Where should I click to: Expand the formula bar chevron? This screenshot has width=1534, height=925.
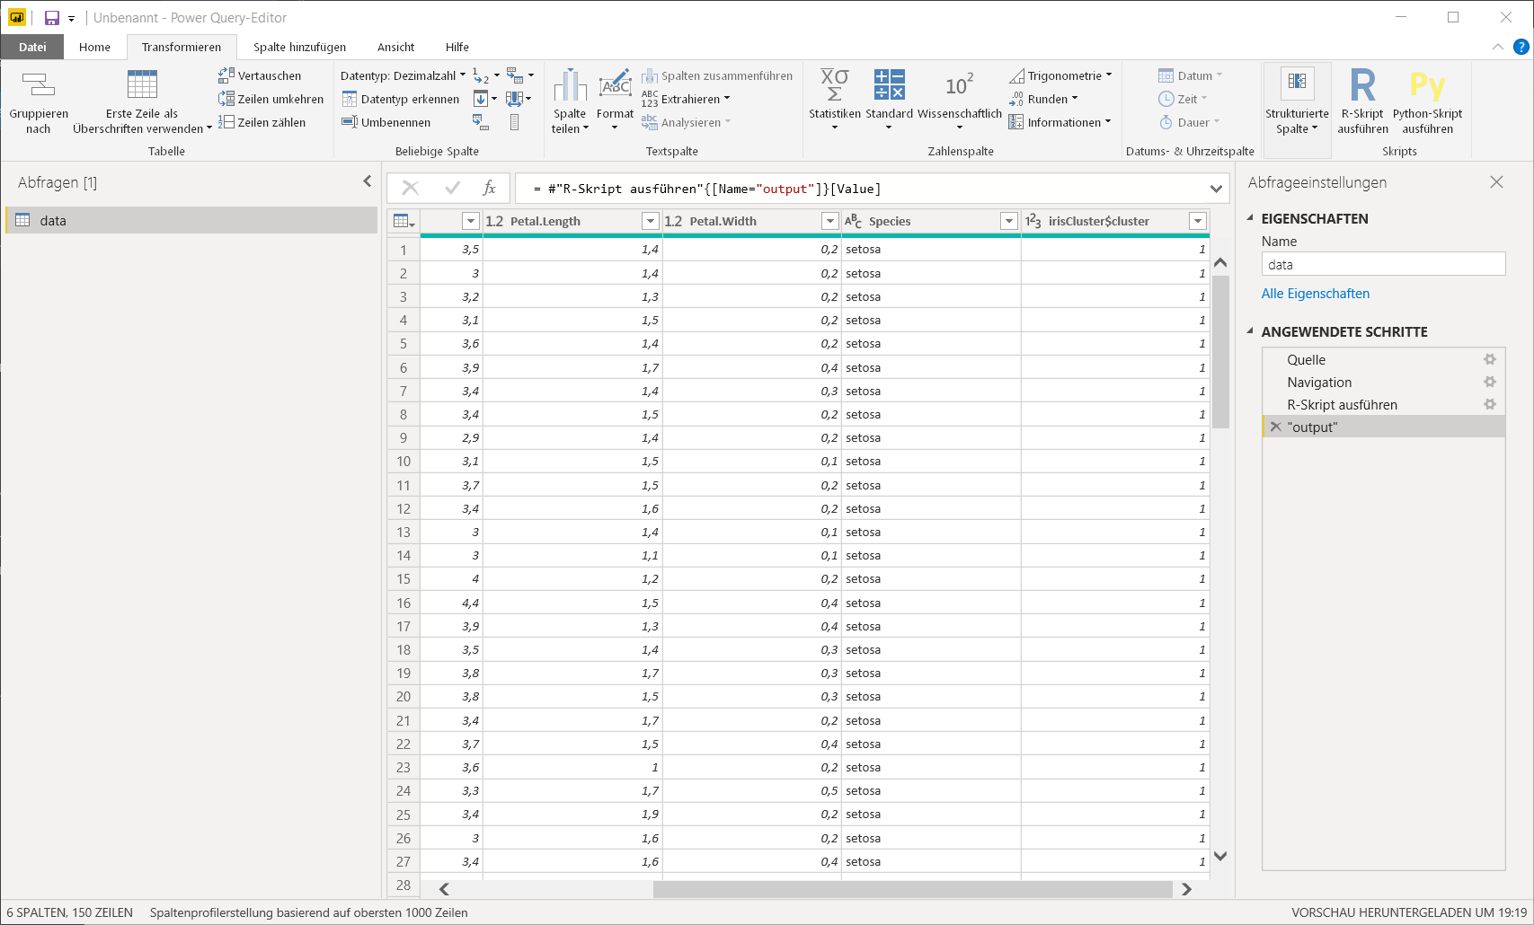(x=1216, y=189)
